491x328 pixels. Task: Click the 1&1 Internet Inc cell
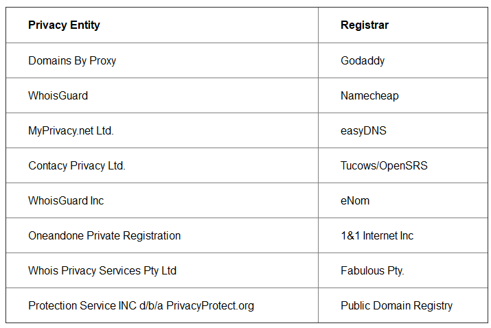(x=377, y=236)
